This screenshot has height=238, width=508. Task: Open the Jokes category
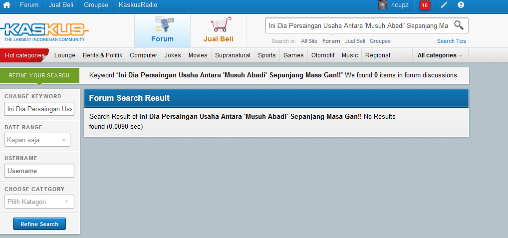pos(173,55)
